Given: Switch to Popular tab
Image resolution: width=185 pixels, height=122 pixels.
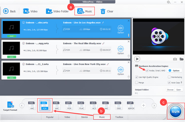Looking at the screenshot, I should [50, 117].
